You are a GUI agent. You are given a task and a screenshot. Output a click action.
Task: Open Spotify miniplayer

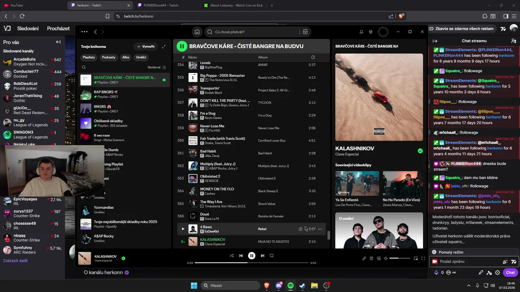pyautogui.click(x=416, y=258)
